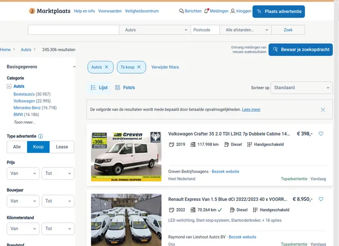
Task: Remove the Auto's filter chip
Action: (106, 67)
